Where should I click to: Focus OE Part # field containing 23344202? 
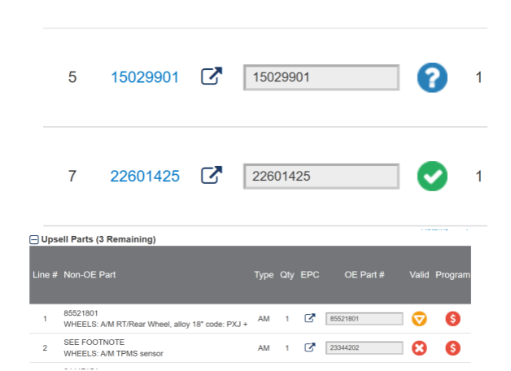(364, 348)
